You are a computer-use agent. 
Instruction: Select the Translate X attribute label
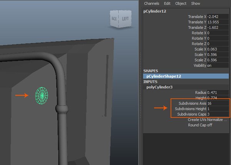tap(197, 17)
